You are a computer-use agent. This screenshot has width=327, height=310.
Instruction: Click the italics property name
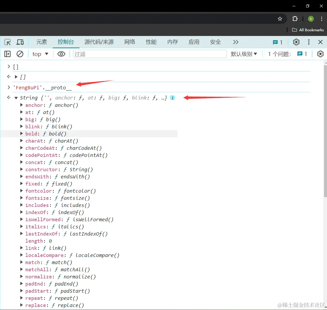coord(35,227)
